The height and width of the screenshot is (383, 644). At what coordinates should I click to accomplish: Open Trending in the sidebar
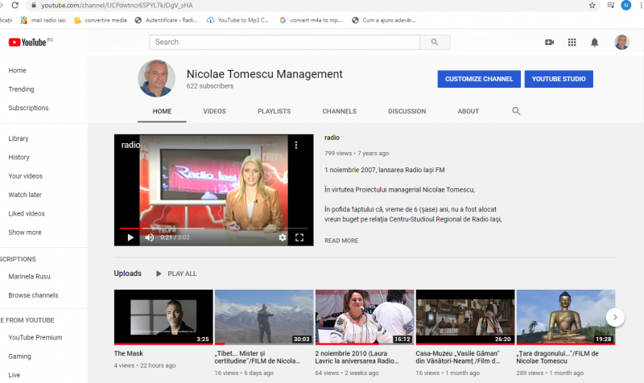22,89
